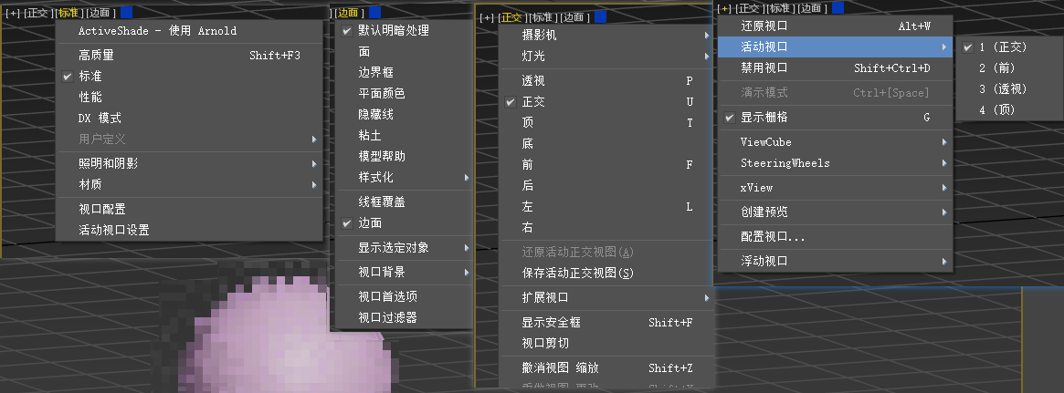This screenshot has height=393, width=1064.
Task: Expand the SteeringWheels submenu
Action: tap(835, 162)
